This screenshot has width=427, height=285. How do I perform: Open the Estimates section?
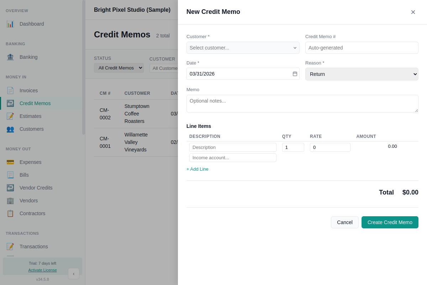(30, 116)
